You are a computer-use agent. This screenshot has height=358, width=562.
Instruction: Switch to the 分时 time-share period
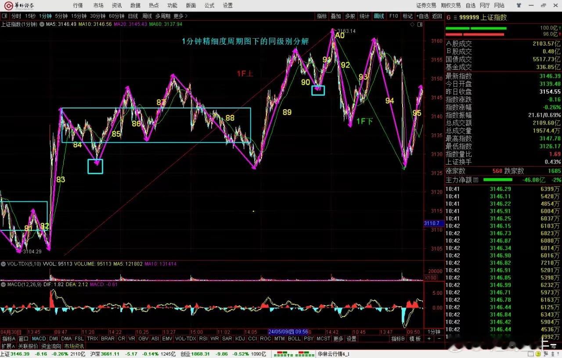pos(16,16)
